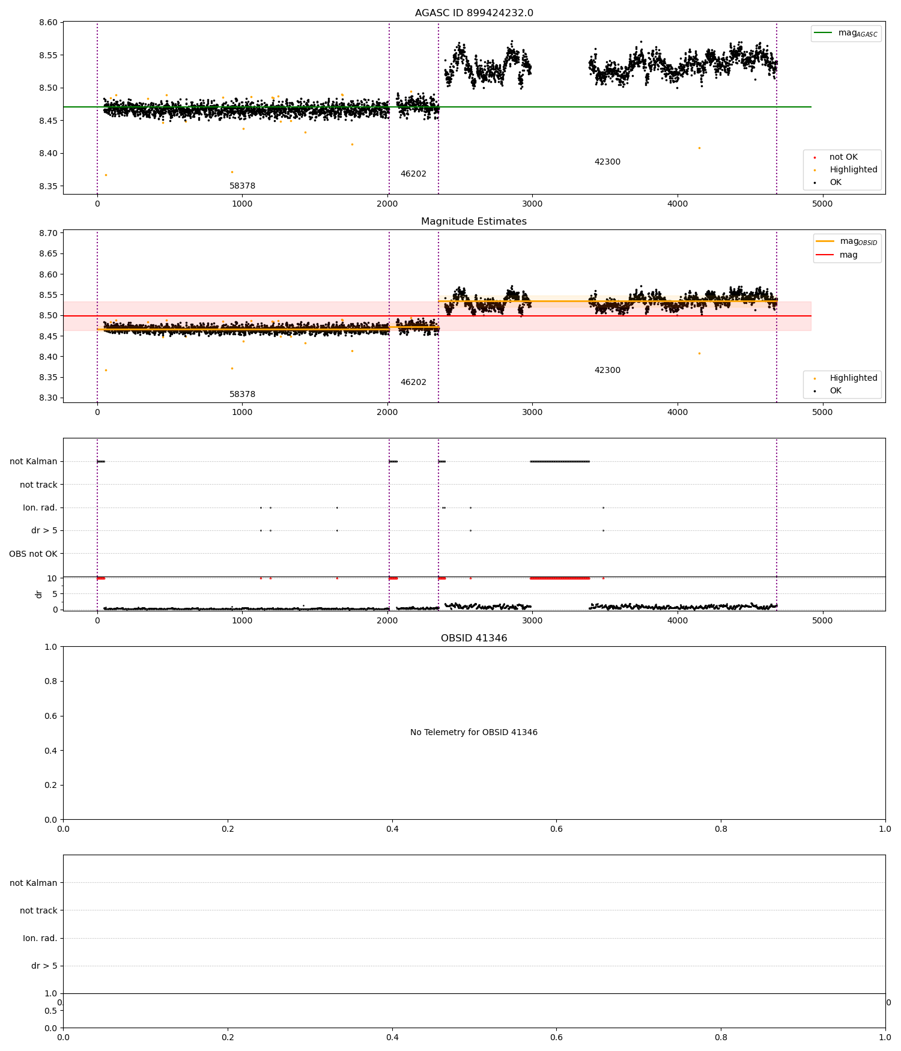Click OBSID label 46202 in top plot
Image resolution: width=901 pixels, height=1051 pixels.
[413, 174]
